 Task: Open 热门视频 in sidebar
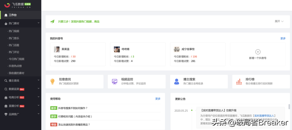[x=14, y=31]
